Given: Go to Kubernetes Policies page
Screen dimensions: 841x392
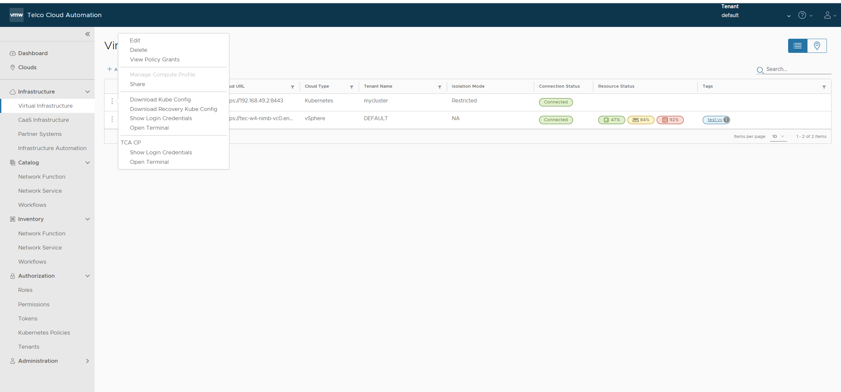Looking at the screenshot, I should pyautogui.click(x=44, y=333).
